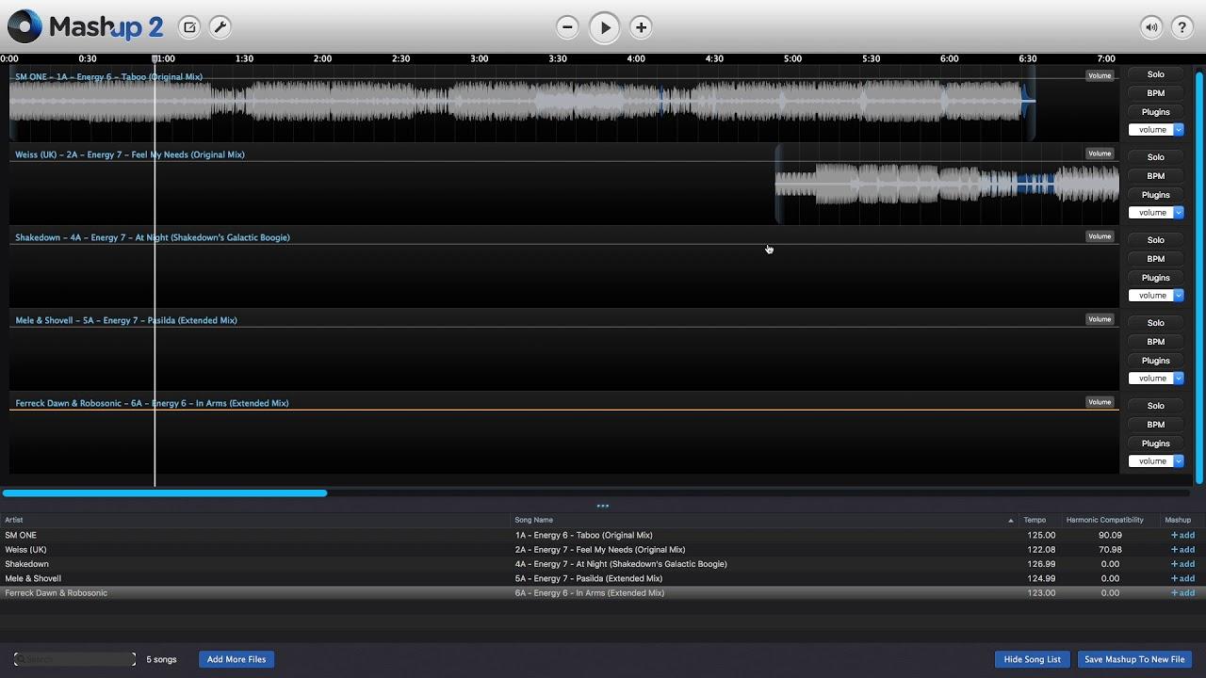Jump to the 3:00 mark on timeline ruler

click(479, 58)
